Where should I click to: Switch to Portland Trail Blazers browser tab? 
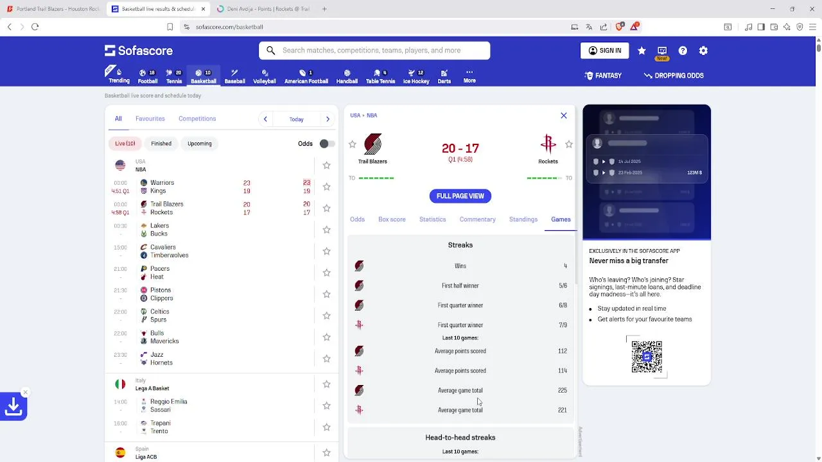click(53, 9)
